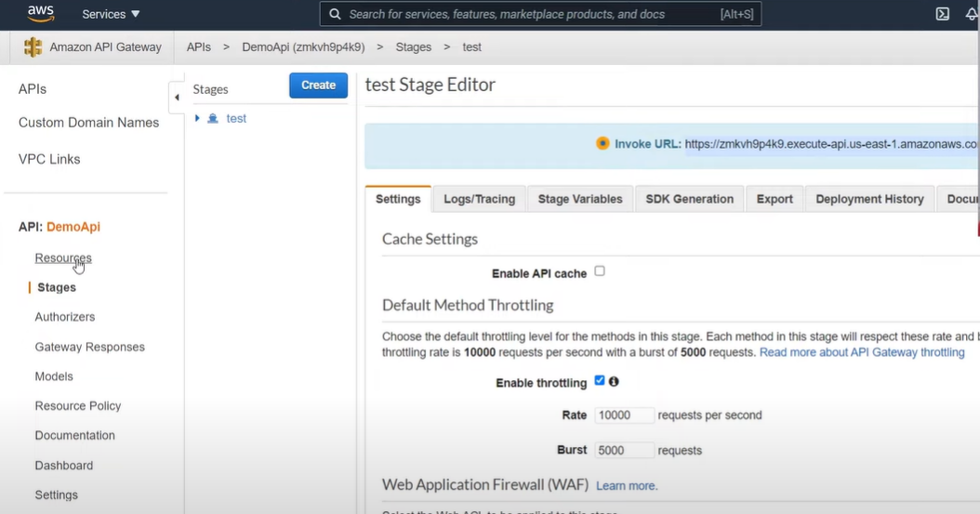Click the orange Invoke URL indicator icon

[603, 143]
